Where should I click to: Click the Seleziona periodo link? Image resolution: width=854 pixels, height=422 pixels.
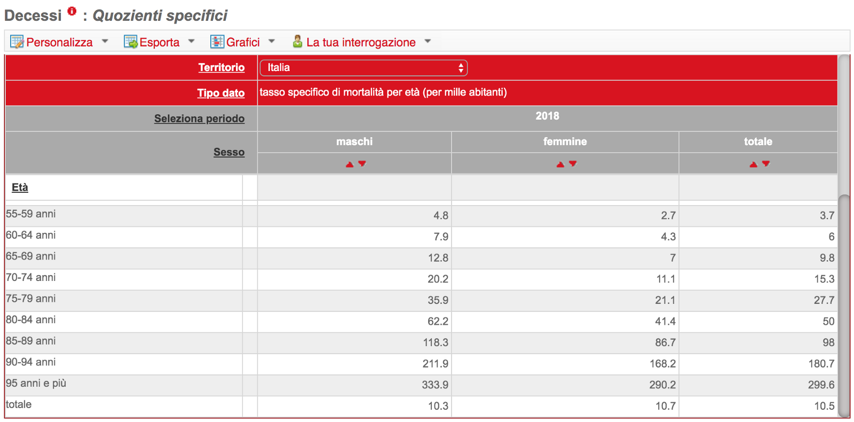pyautogui.click(x=199, y=119)
